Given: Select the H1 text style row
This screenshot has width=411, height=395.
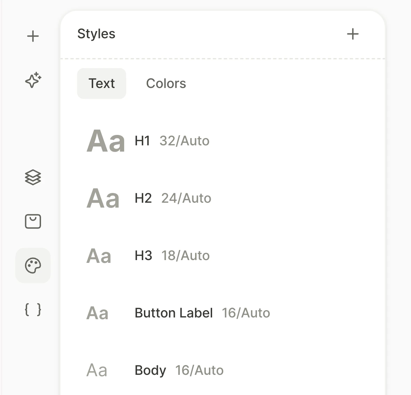Looking at the screenshot, I should pyautogui.click(x=223, y=141).
